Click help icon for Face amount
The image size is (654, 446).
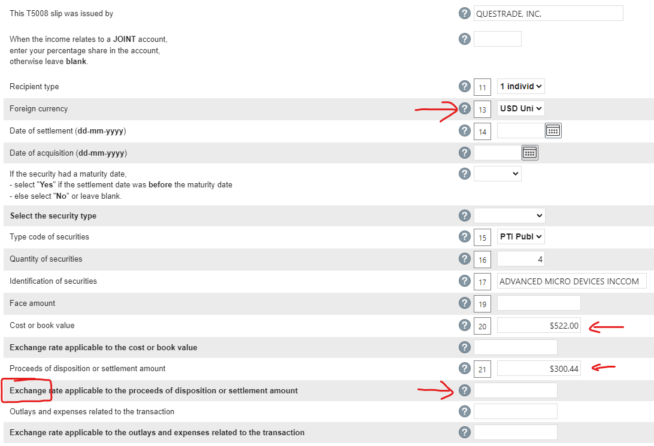(464, 304)
